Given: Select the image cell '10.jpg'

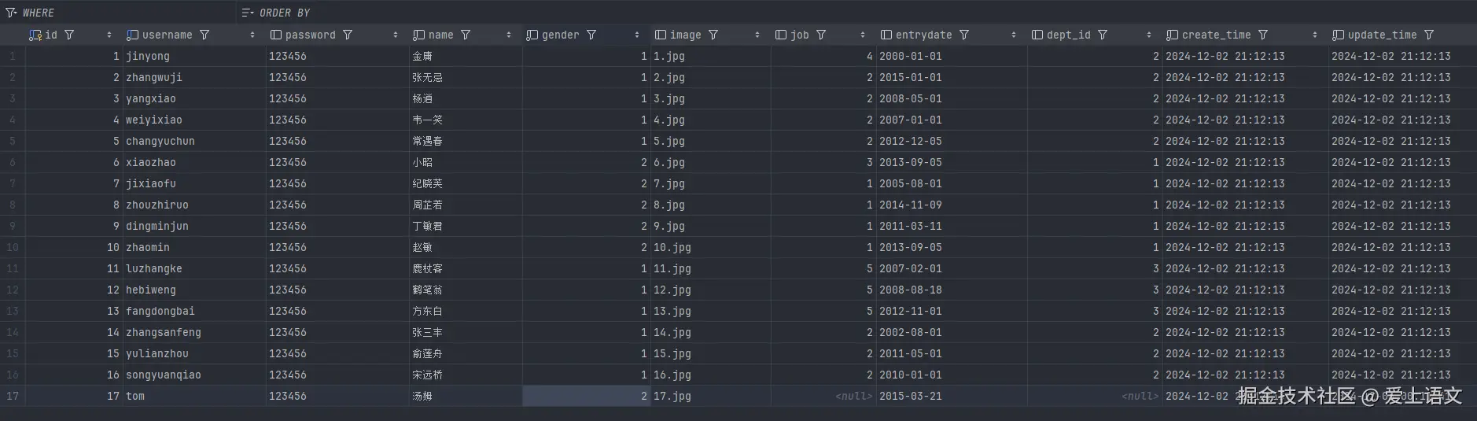Looking at the screenshot, I should 711,247.
